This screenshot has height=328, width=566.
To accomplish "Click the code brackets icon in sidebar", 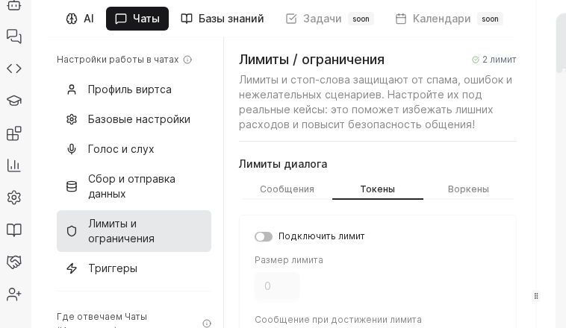I will point(13,69).
